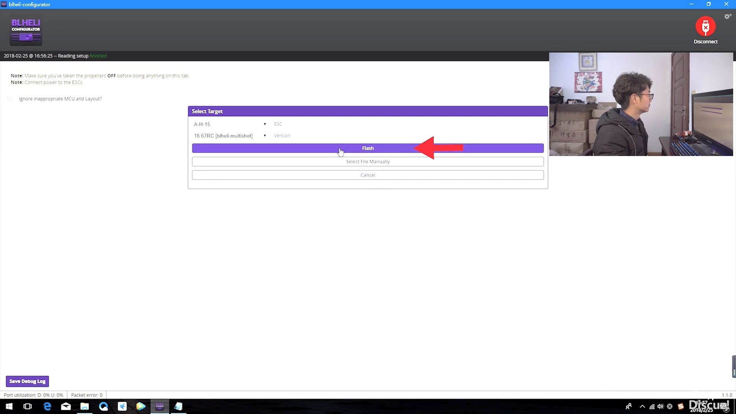Click the version number 1.1.0
Viewport: 736px width, 414px height.
[727, 395]
